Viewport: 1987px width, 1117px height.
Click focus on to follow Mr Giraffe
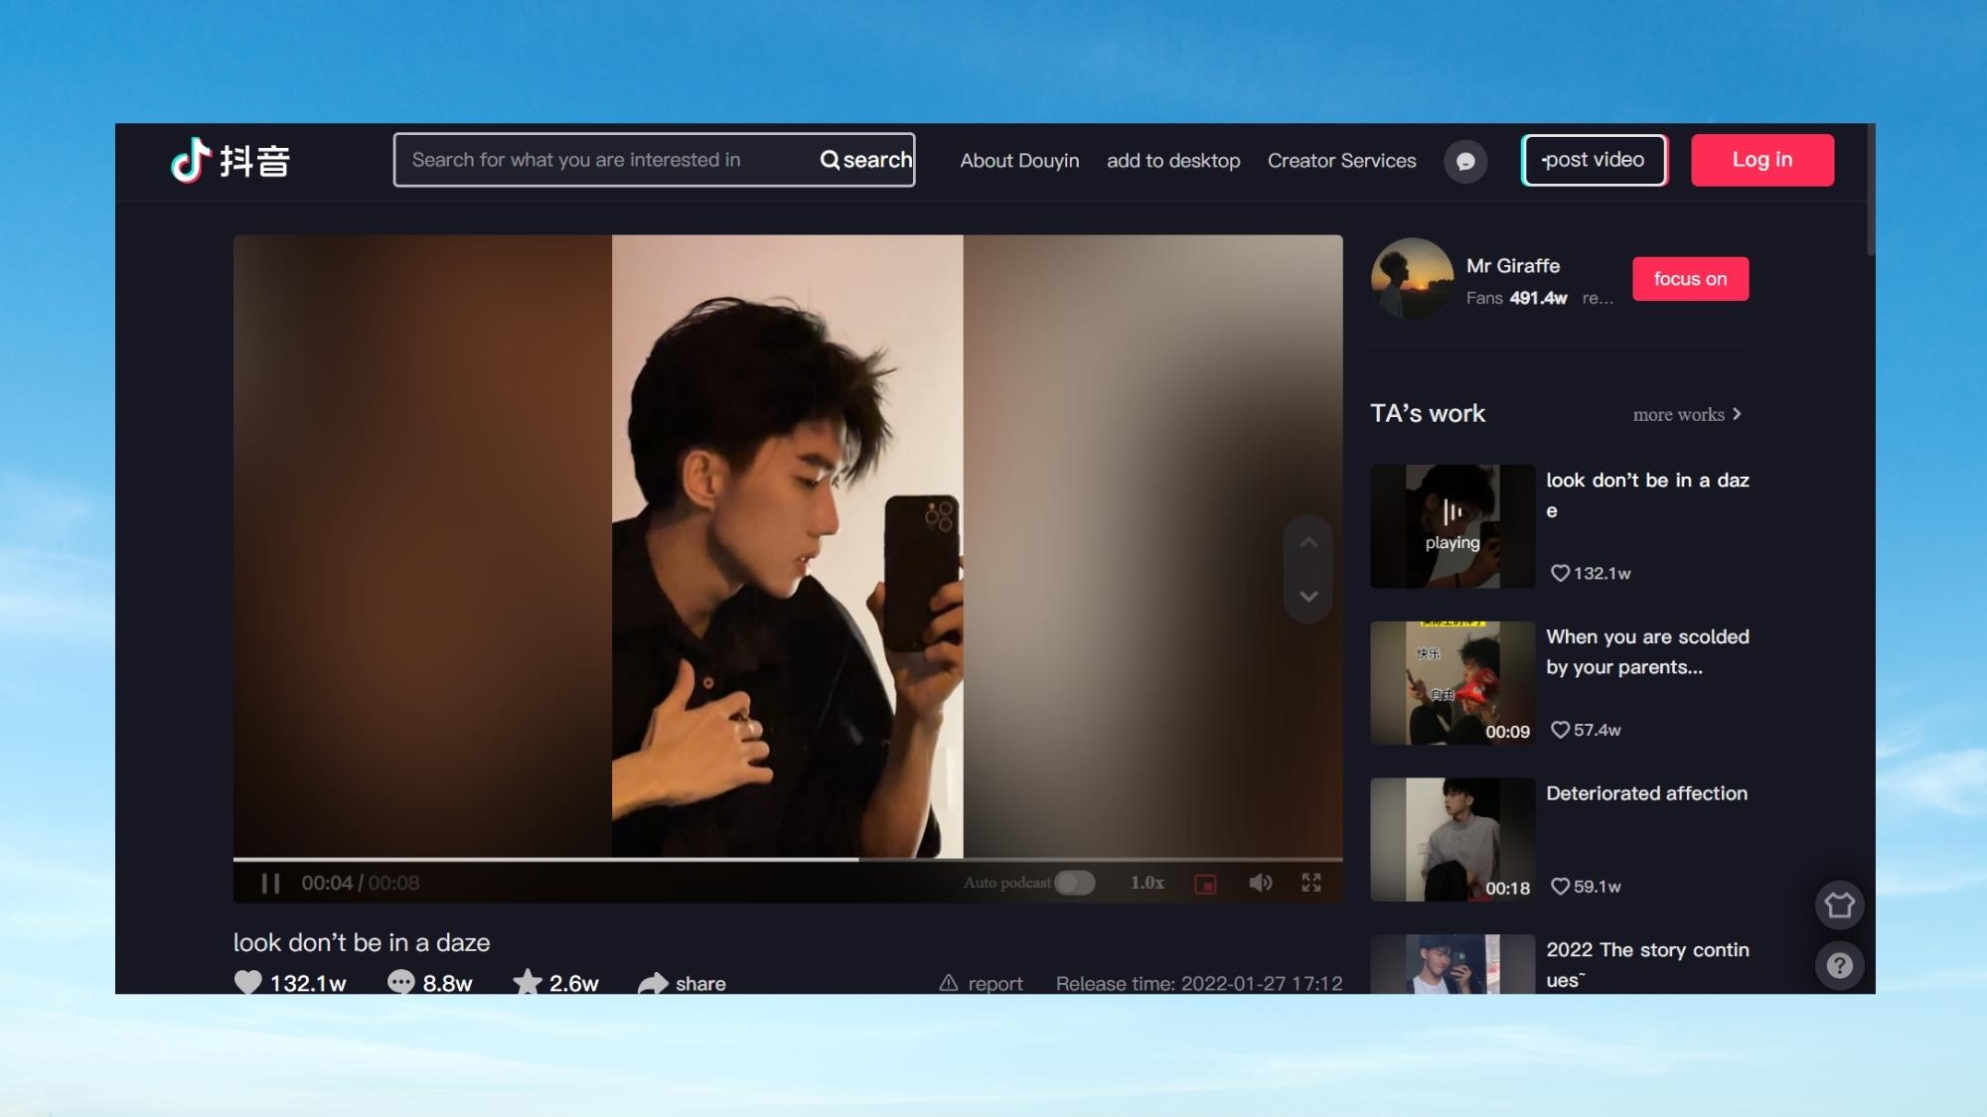1690,279
